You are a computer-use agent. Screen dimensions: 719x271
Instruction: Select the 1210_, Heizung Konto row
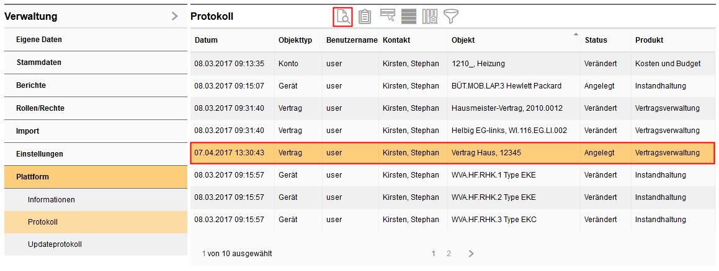pyautogui.click(x=452, y=64)
